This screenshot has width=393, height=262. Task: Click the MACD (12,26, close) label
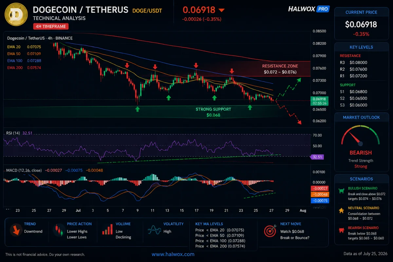click(24, 170)
